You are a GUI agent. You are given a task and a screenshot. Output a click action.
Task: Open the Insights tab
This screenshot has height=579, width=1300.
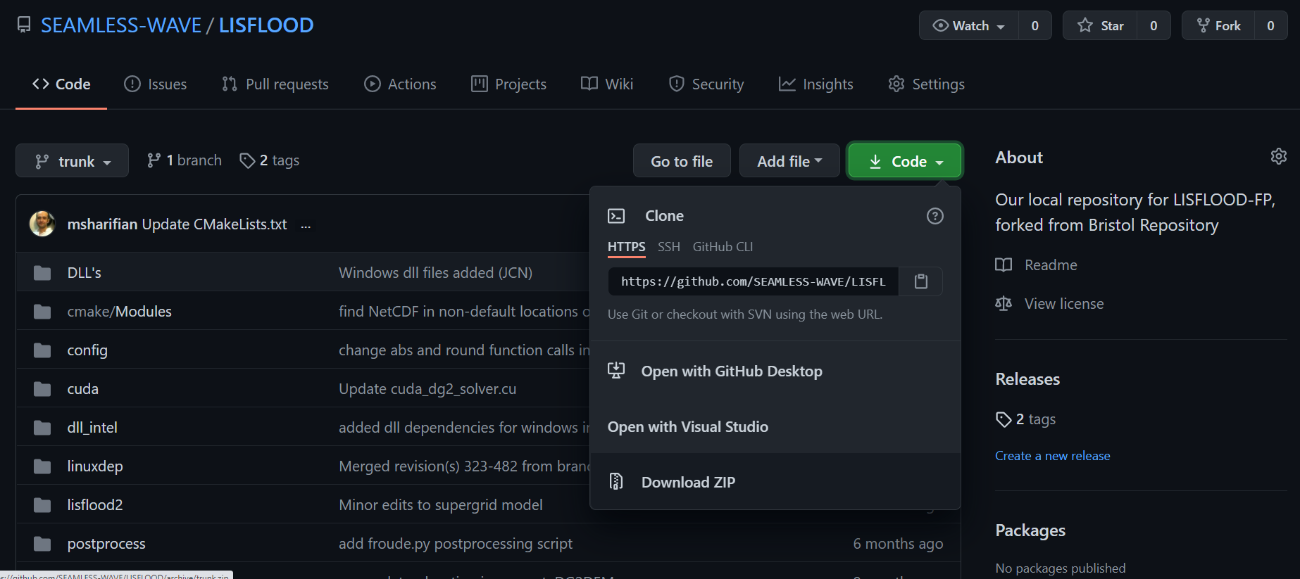815,84
